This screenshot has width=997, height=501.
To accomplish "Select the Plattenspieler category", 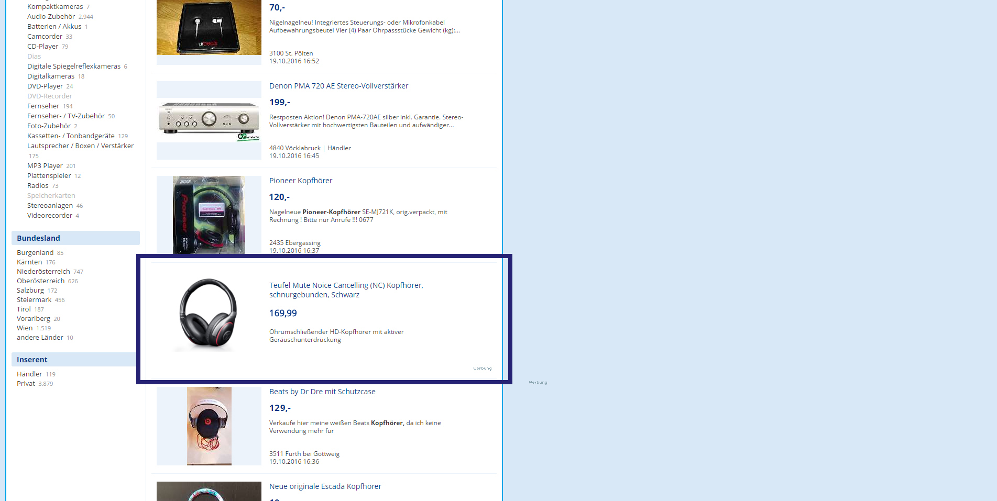I will [x=49, y=176].
